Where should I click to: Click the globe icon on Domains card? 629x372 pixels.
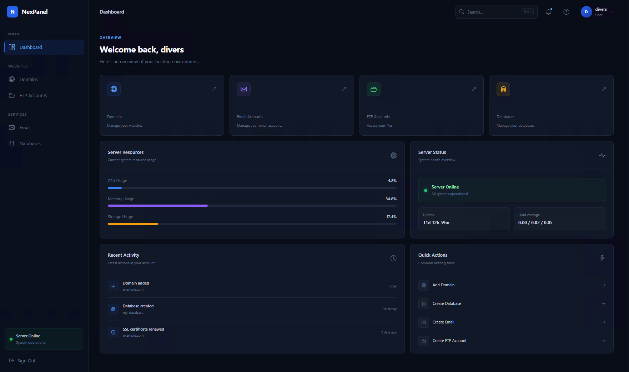click(x=114, y=89)
